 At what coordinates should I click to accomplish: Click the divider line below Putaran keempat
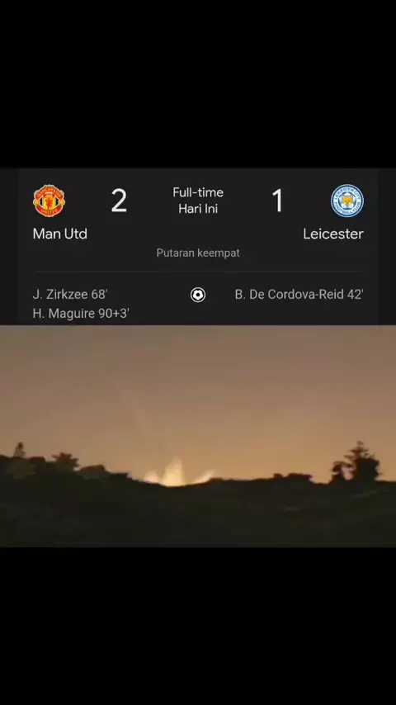tap(198, 272)
